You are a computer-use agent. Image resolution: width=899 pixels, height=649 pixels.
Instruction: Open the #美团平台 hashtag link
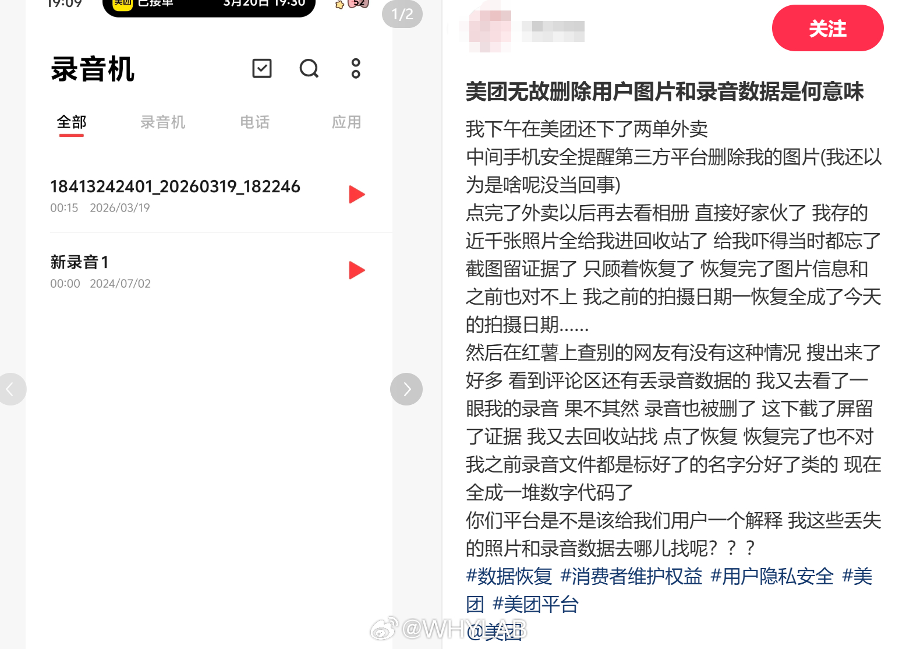coord(536,604)
